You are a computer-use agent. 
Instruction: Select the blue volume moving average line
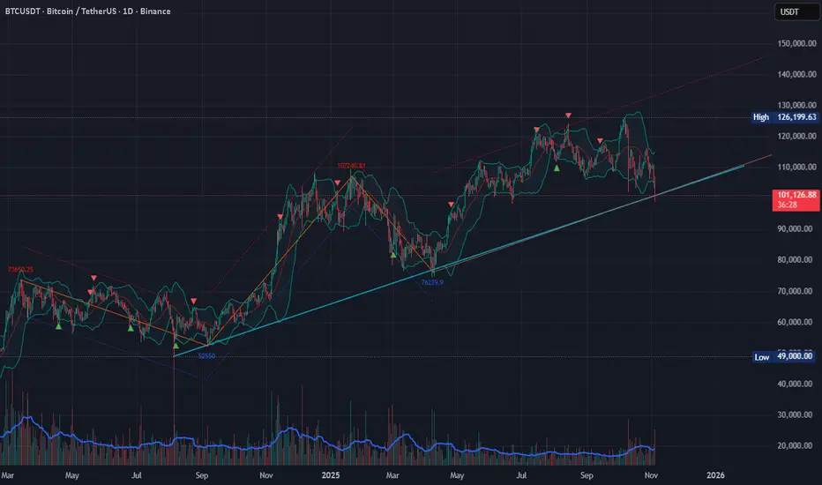pyautogui.click(x=325, y=444)
